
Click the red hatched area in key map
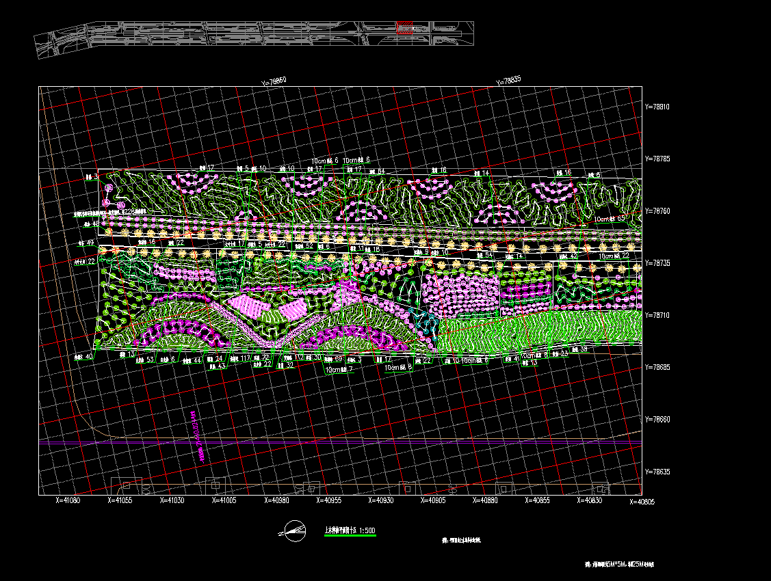pyautogui.click(x=405, y=27)
